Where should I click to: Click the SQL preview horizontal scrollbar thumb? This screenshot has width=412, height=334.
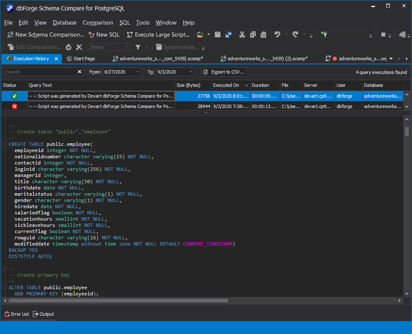coord(118,300)
